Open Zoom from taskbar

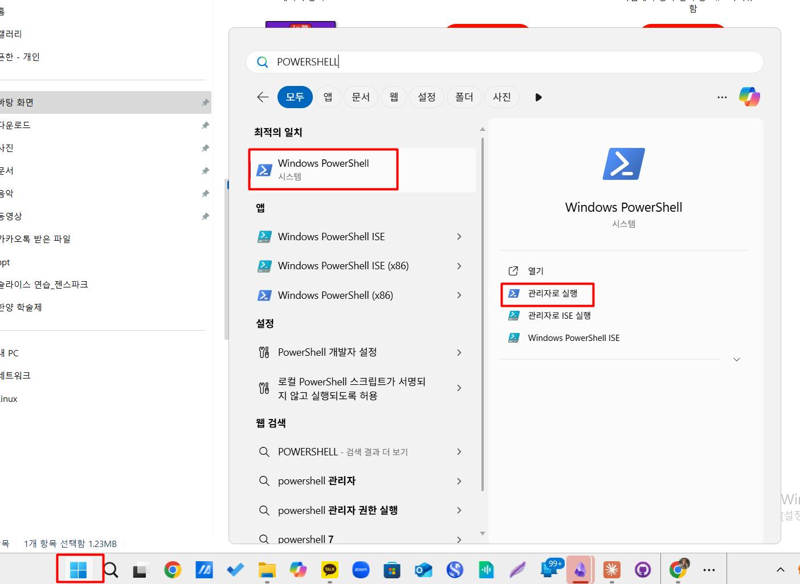point(361,570)
